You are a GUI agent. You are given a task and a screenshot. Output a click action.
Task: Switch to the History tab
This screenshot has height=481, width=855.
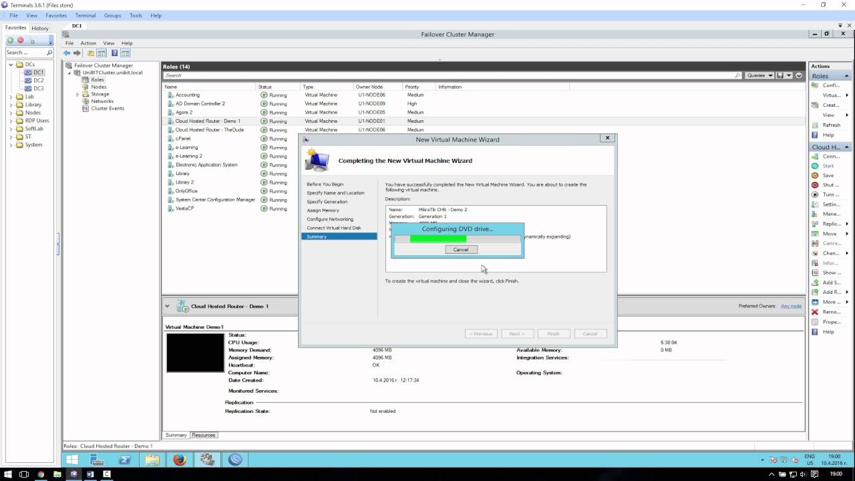(x=40, y=28)
